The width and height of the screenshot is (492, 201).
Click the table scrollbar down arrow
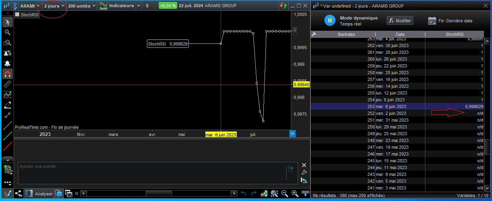coord(487,187)
